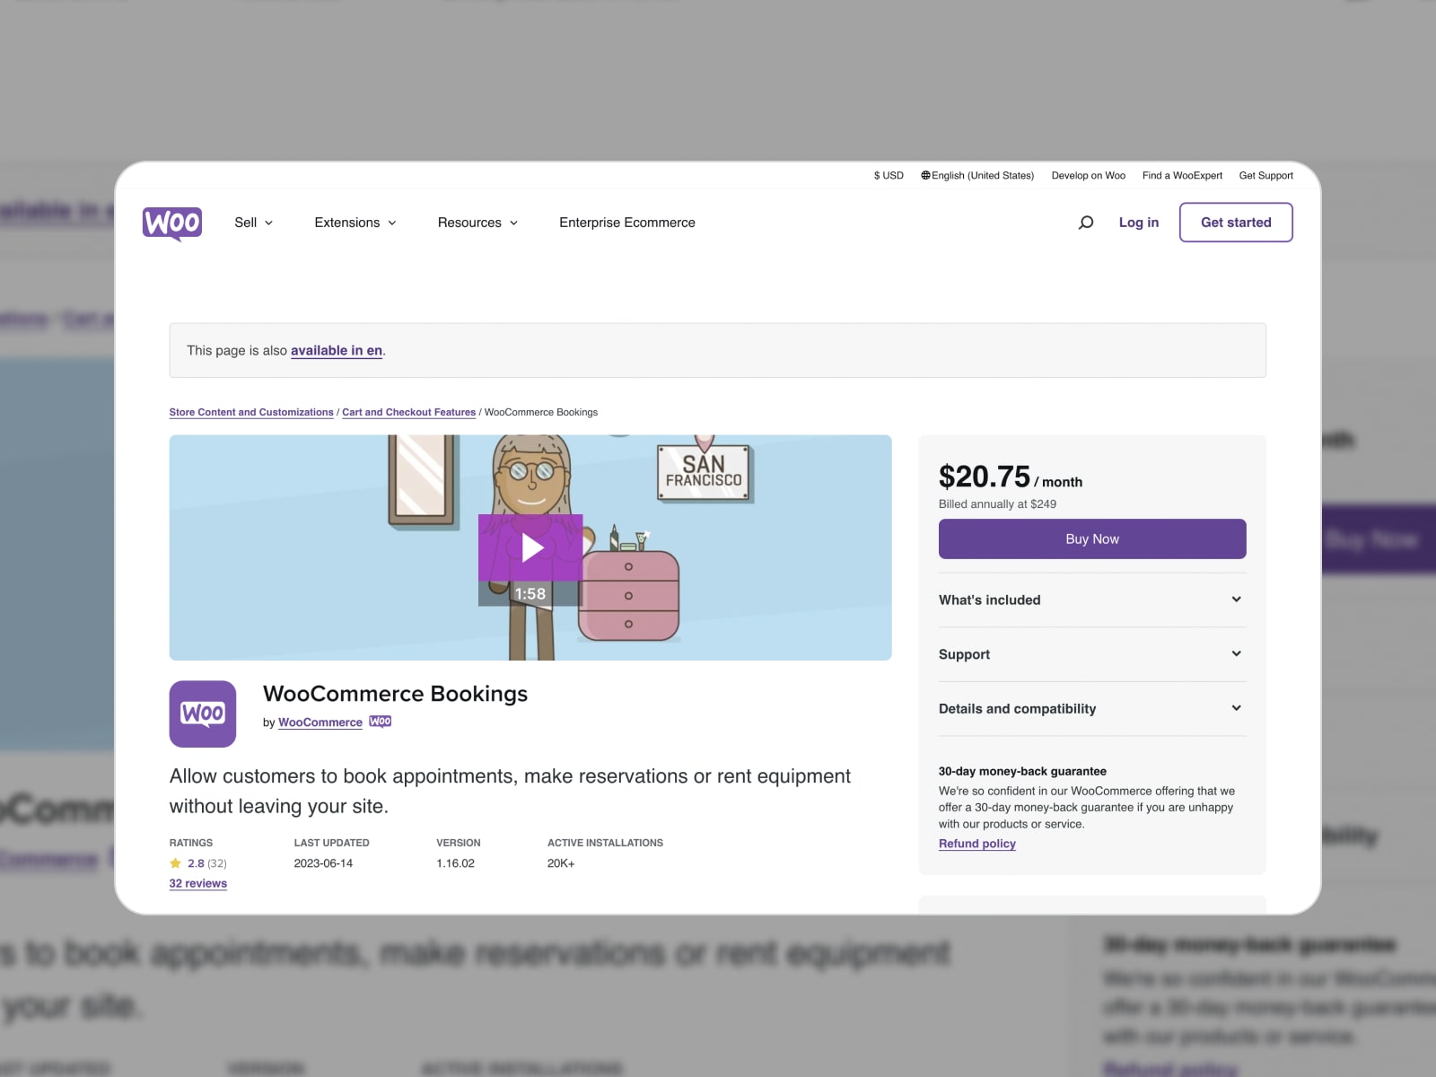
Task: Follow the available in en link
Action: [337, 351]
